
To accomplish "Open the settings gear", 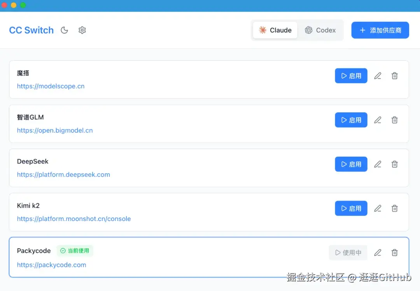I will point(82,30).
